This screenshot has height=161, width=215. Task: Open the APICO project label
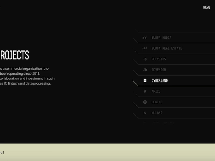point(156,91)
